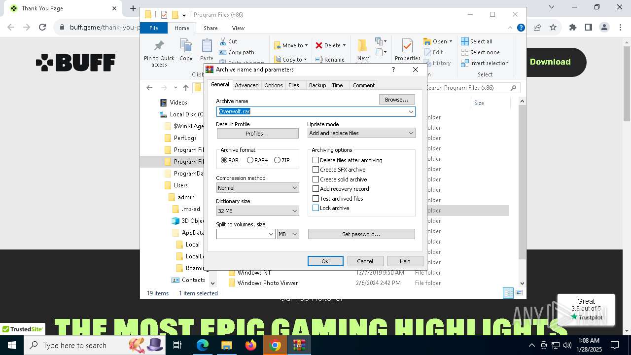Open Task View on taskbar
The width and height of the screenshot is (631, 355).
pyautogui.click(x=177, y=345)
